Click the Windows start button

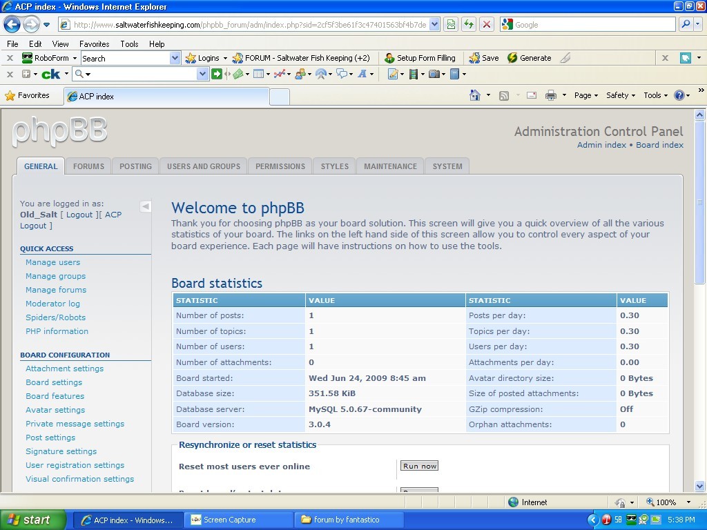tap(32, 520)
